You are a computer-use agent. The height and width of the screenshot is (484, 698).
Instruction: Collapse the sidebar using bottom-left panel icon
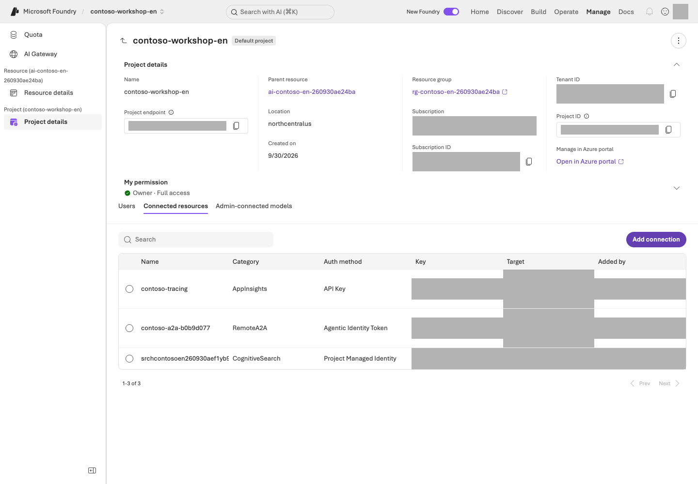(x=92, y=470)
